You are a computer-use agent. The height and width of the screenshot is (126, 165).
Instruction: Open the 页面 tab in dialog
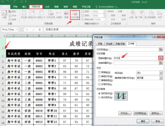coord(100,44)
